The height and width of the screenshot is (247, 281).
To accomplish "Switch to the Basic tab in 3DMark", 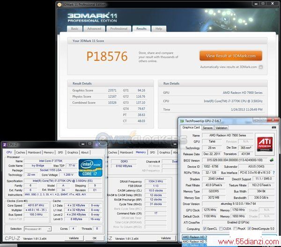I will click(75, 29).
